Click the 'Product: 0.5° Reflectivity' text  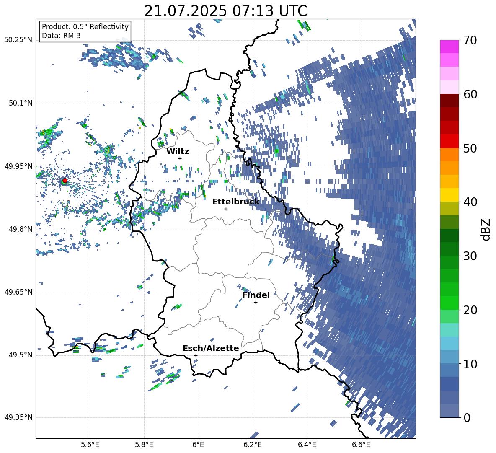click(x=85, y=26)
